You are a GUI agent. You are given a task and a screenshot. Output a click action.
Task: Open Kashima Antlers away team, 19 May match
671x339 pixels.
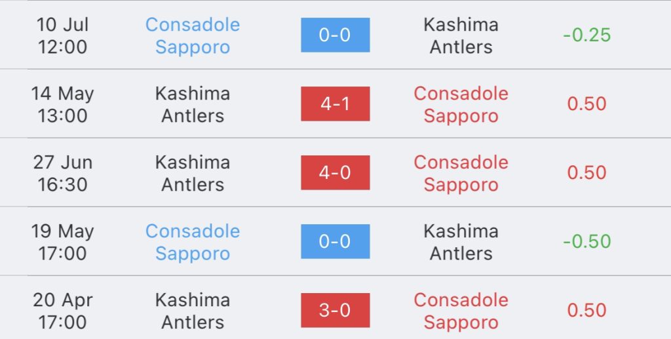461,242
